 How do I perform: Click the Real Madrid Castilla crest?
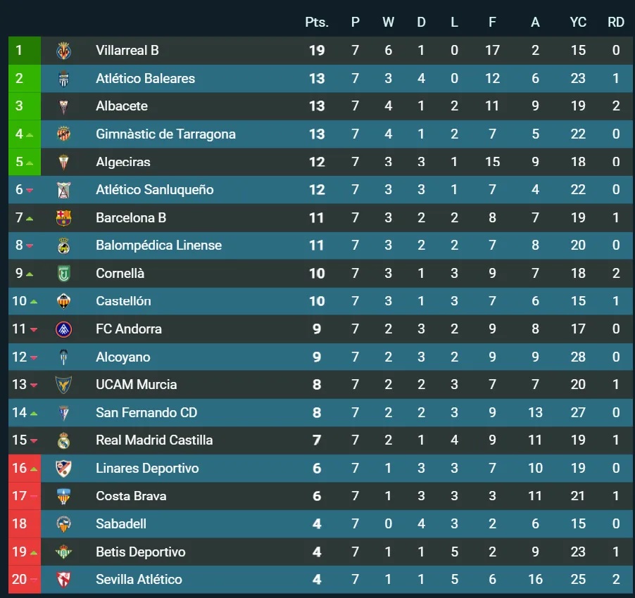point(64,440)
